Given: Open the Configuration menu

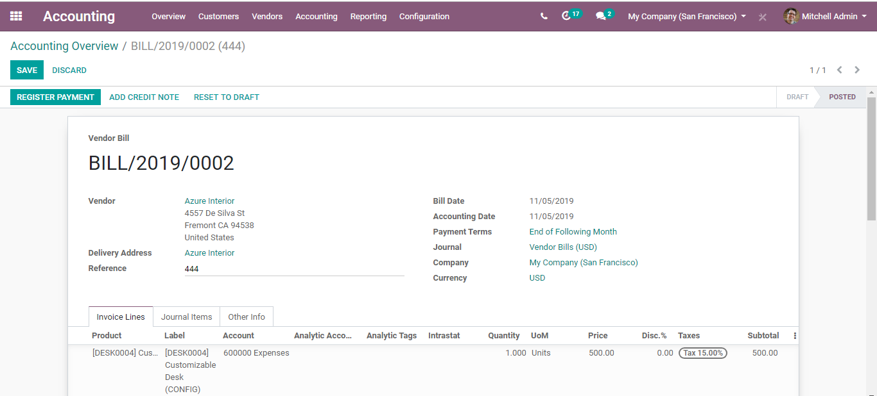Looking at the screenshot, I should tap(424, 16).
